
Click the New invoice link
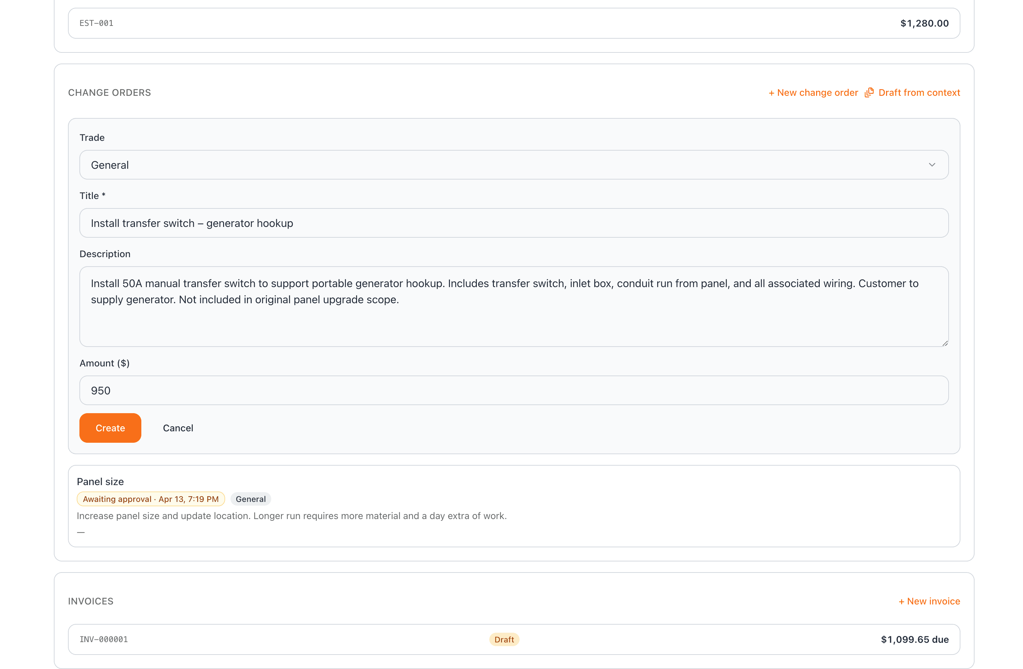point(929,601)
